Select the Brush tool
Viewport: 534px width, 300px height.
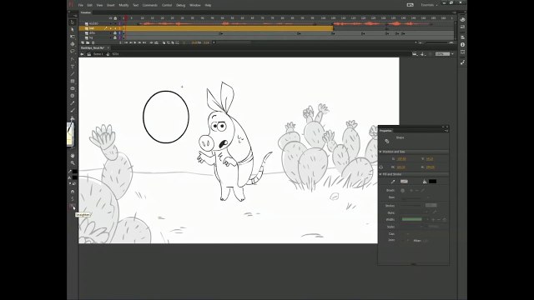tap(73, 110)
